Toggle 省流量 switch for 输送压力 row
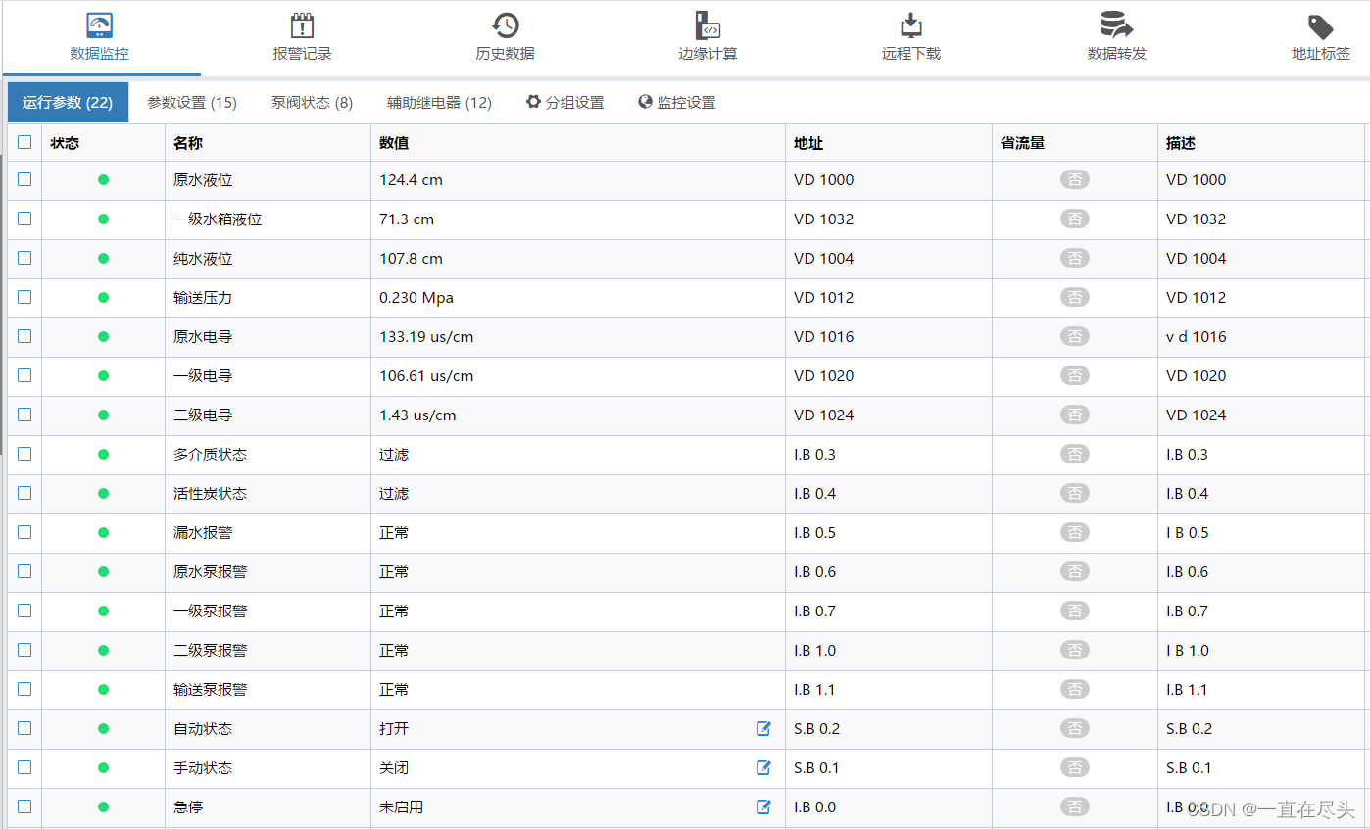 click(1075, 298)
